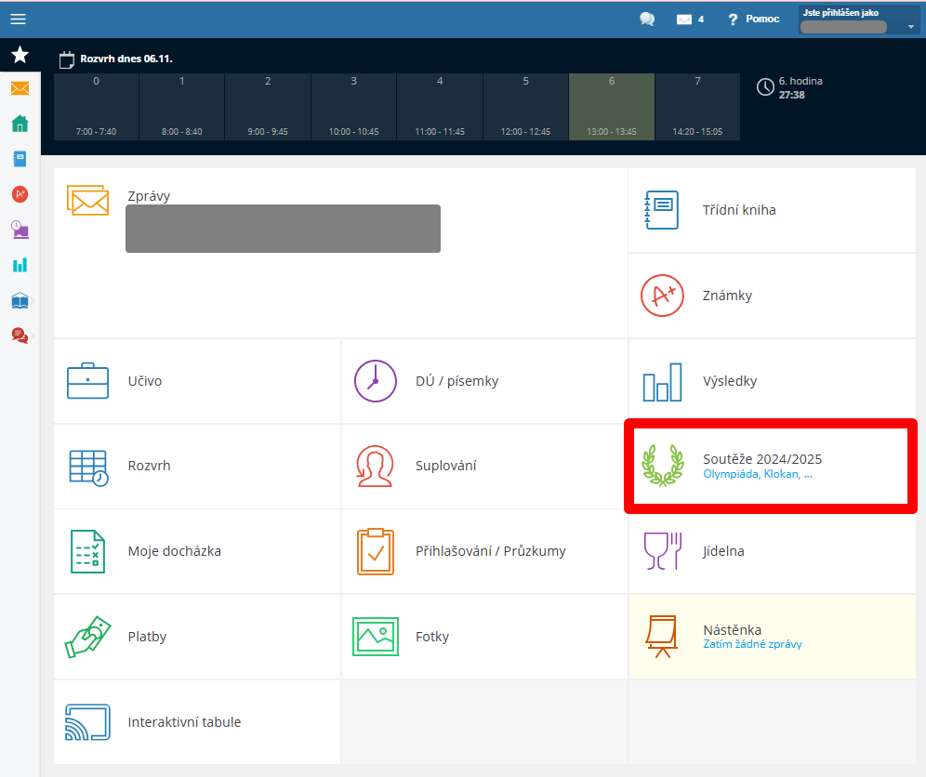
Task: Select lesson slot 3 at 10:00 - 10:45
Action: click(353, 107)
